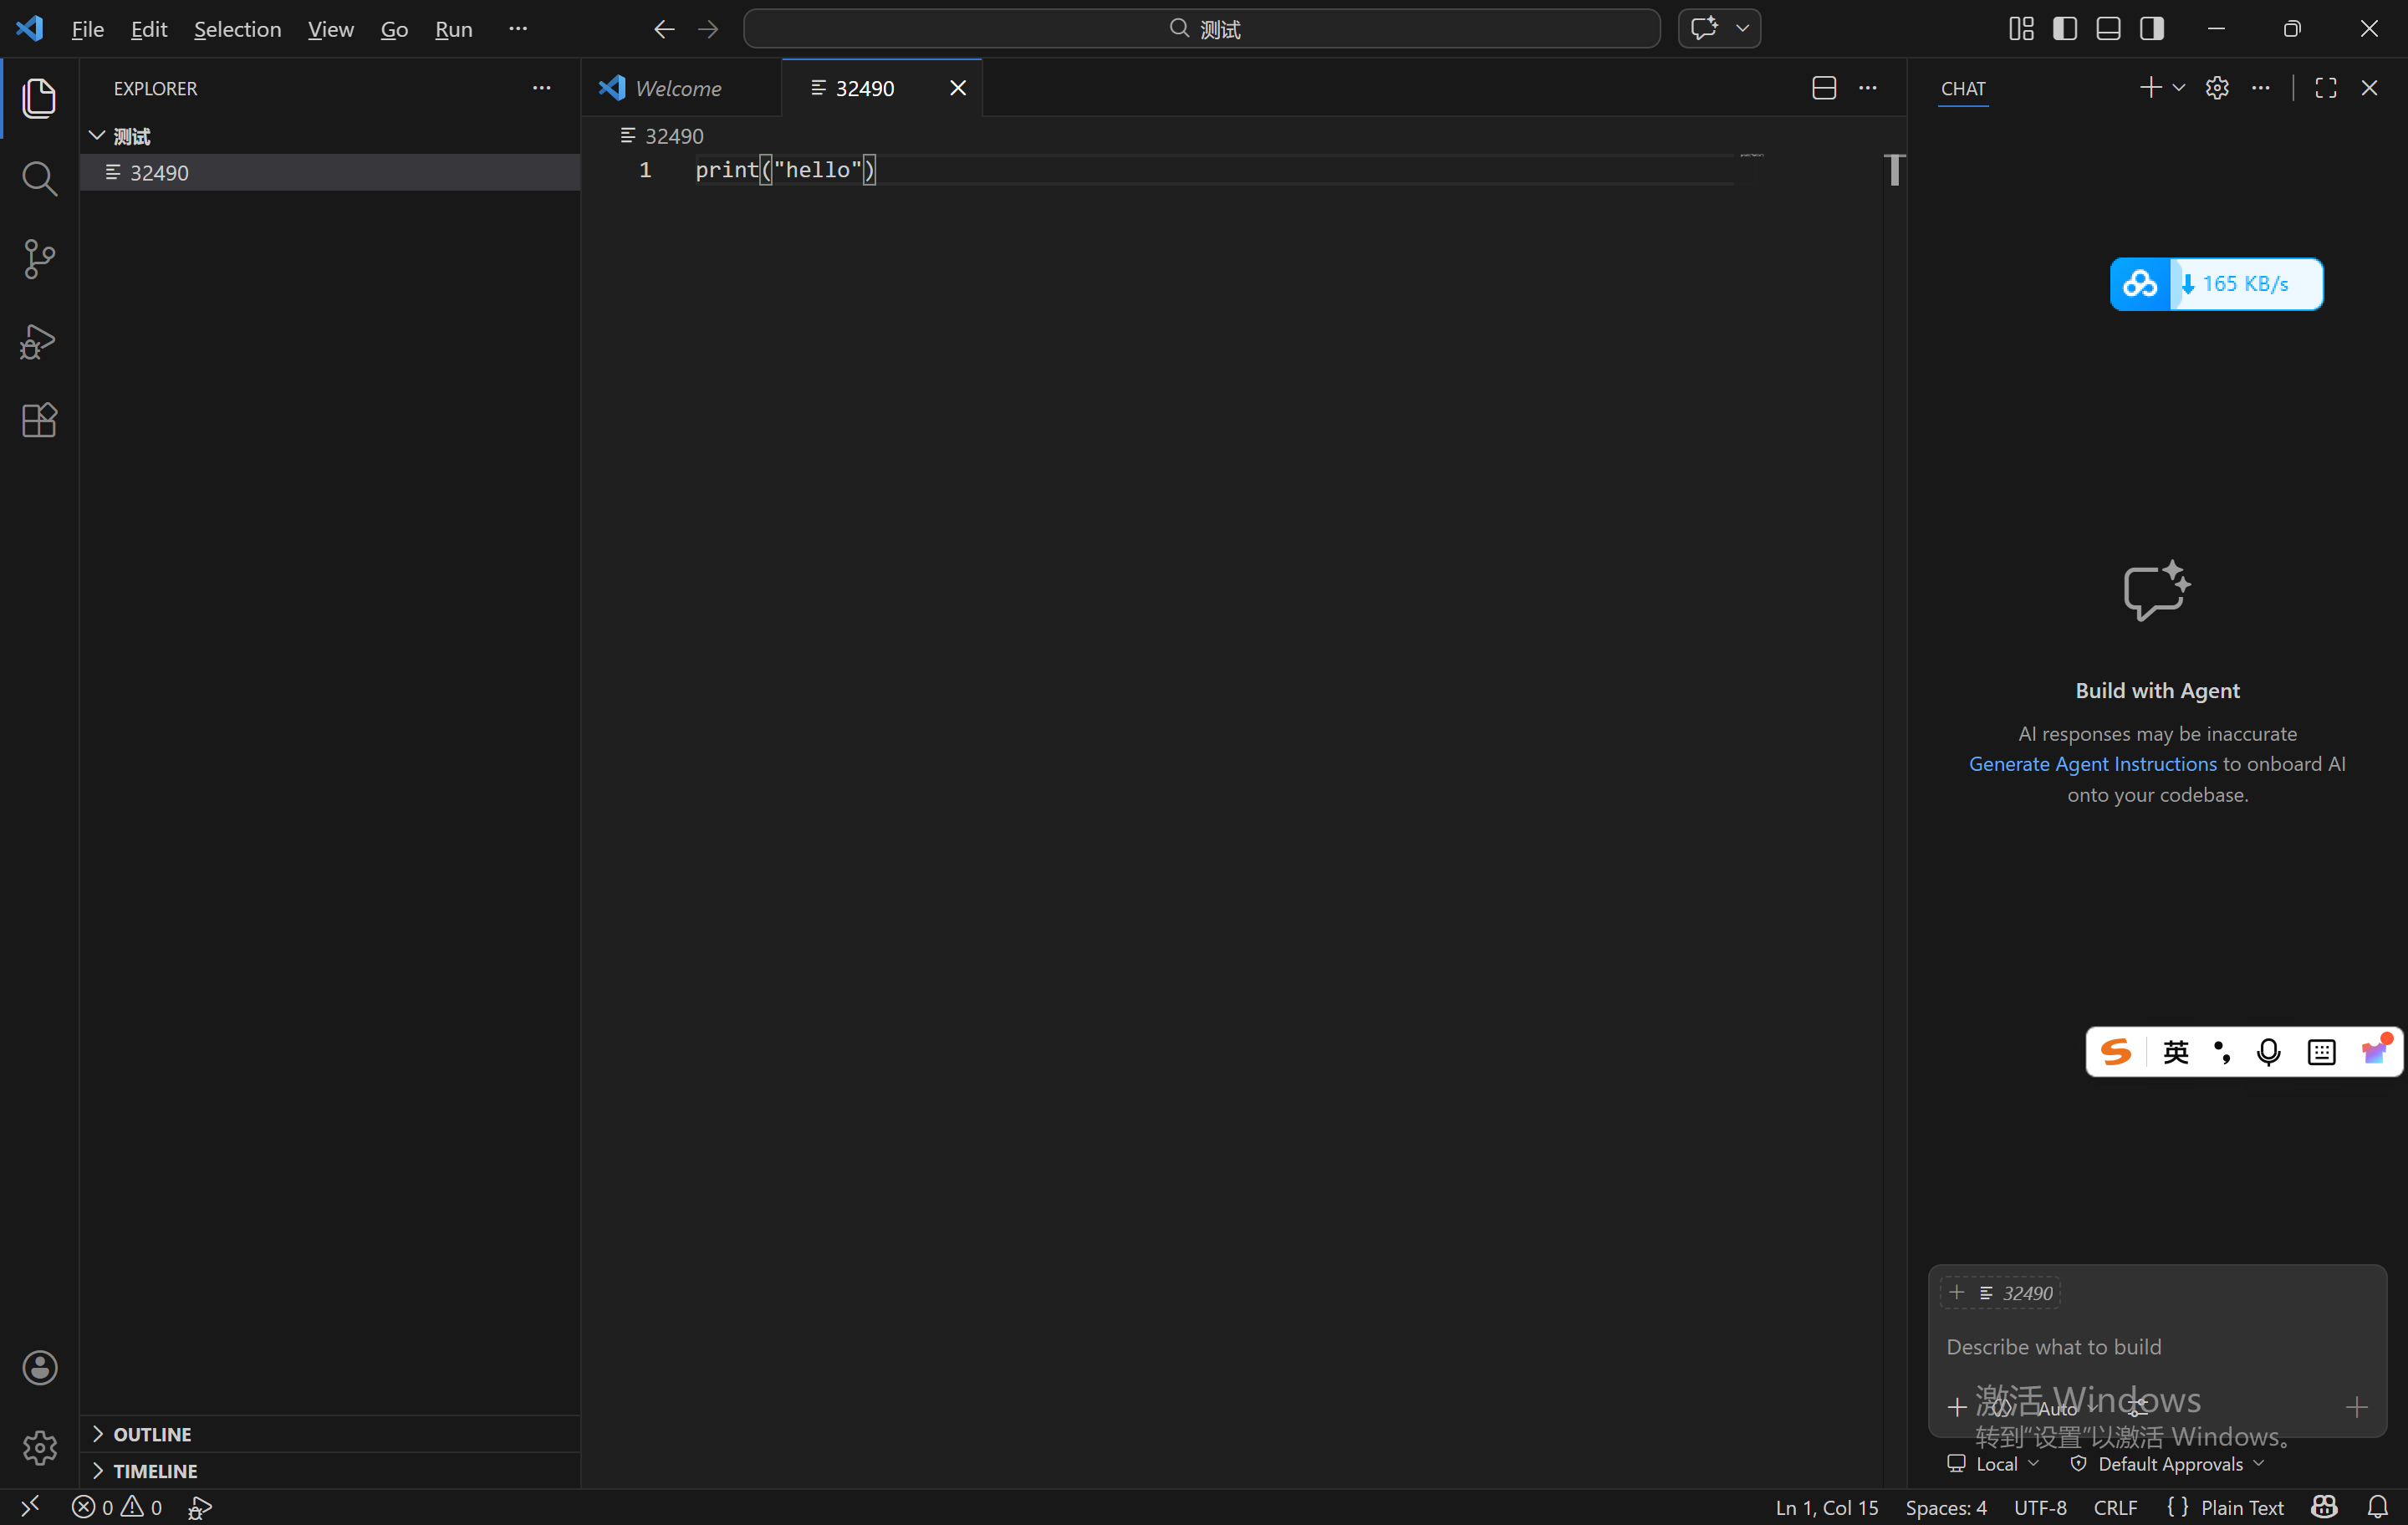Click the notifications bell in status bar
Screen dimensions: 2408x1525
(2377, 1506)
